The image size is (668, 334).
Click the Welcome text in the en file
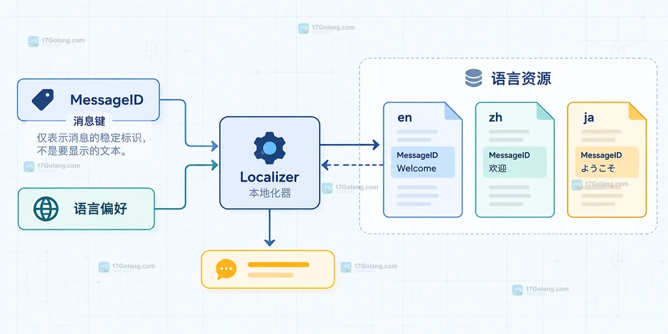tap(417, 168)
